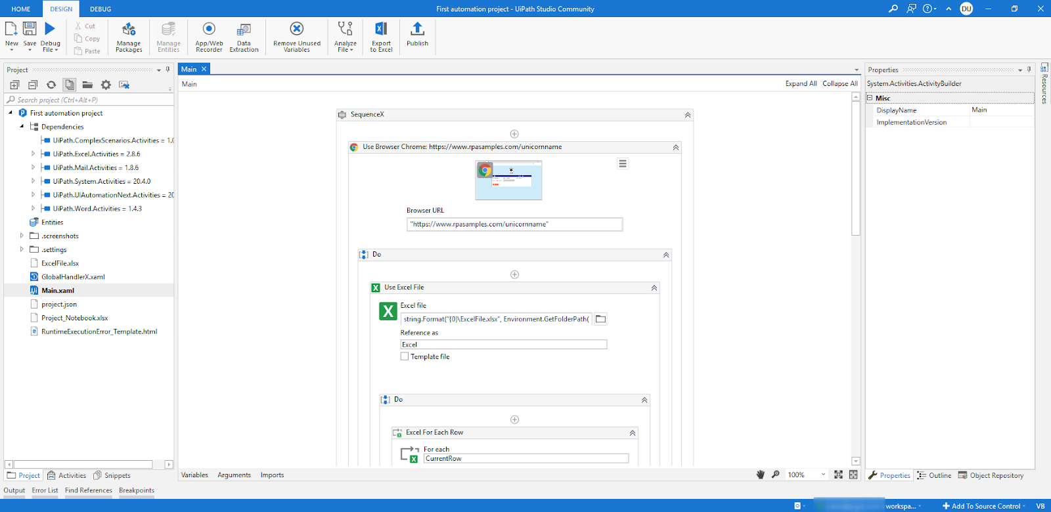Export workflow to Excel
1051x512 pixels.
381,37
